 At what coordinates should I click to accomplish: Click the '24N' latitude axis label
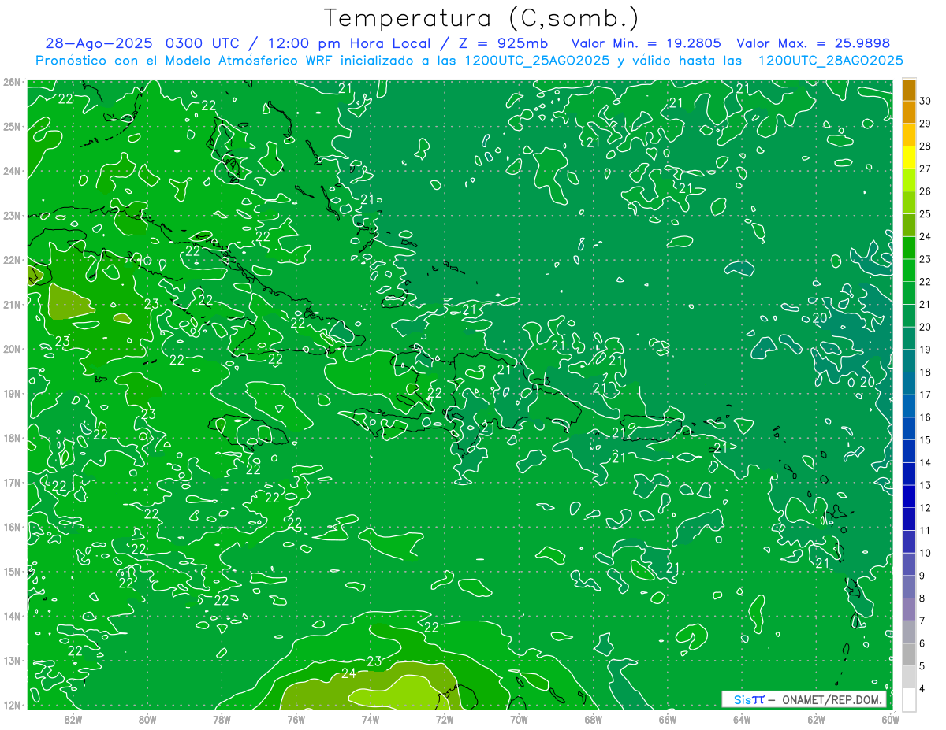click(x=12, y=171)
